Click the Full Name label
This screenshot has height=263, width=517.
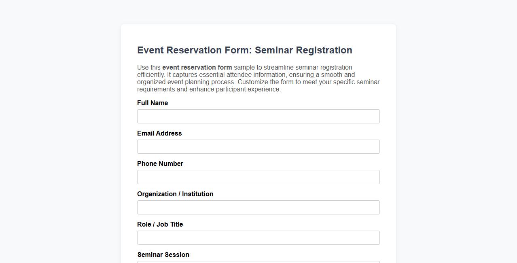(153, 103)
